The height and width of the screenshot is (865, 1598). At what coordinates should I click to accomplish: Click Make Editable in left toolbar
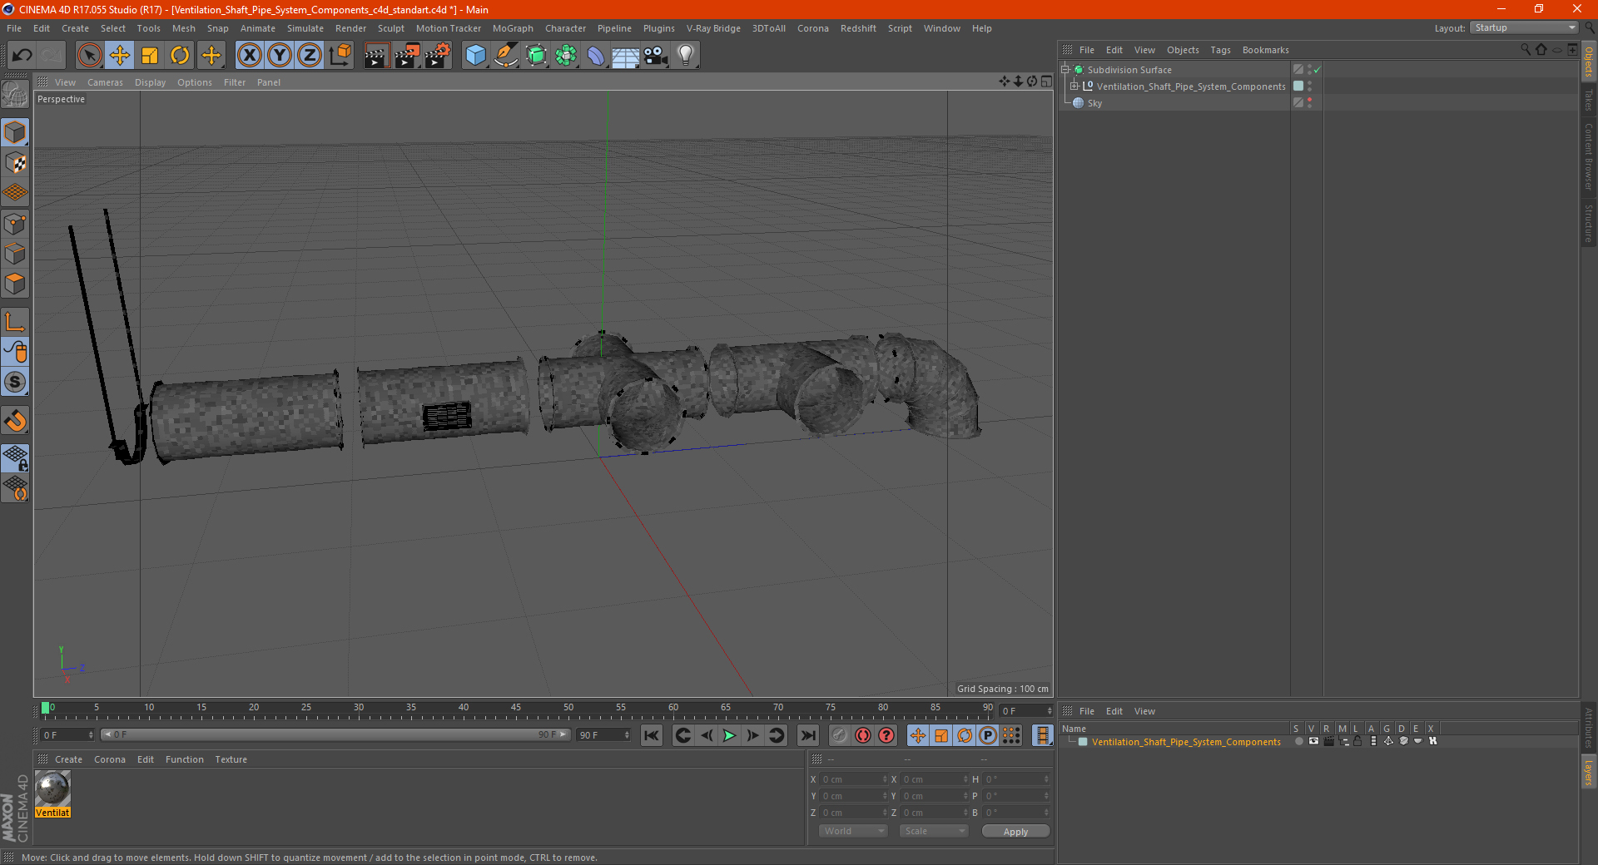click(x=15, y=95)
